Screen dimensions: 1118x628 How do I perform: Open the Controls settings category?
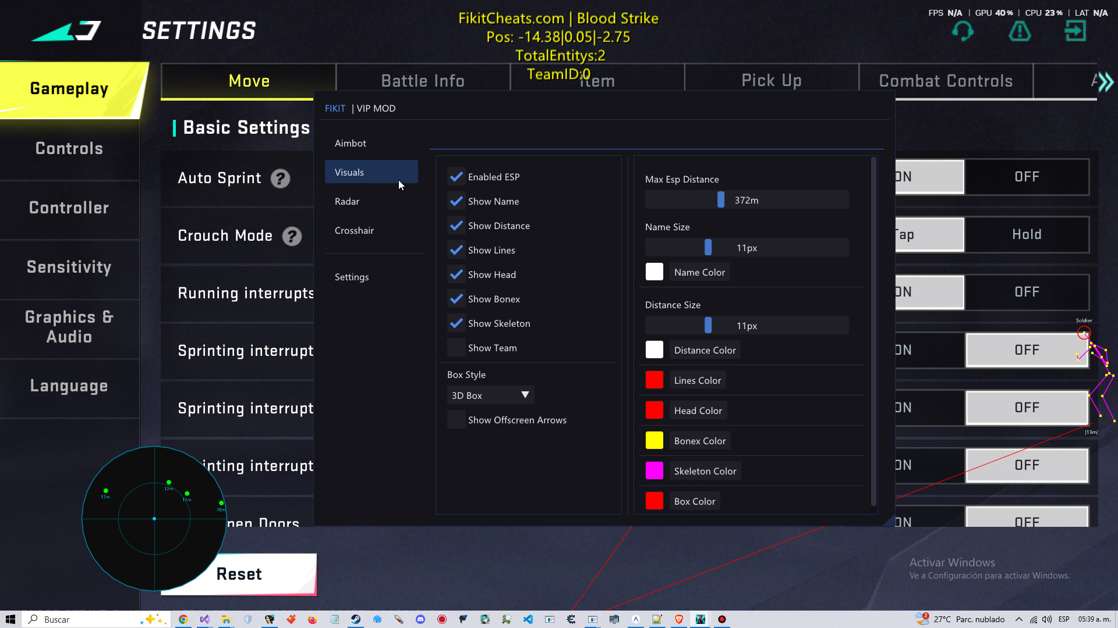[69, 149]
